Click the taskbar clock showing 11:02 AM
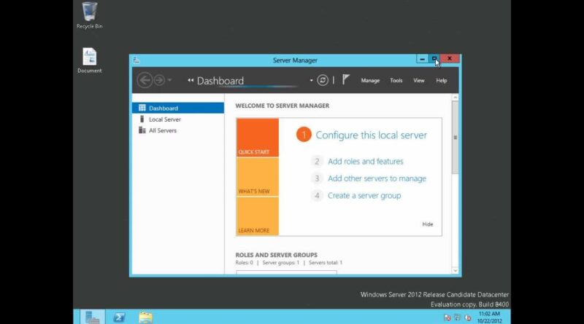The image size is (584, 324). (489, 317)
